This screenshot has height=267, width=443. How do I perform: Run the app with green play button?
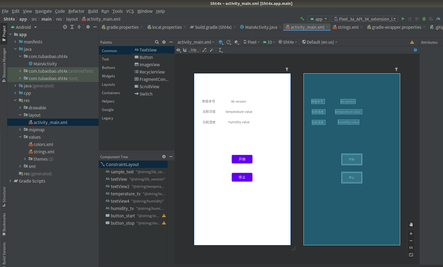click(x=403, y=19)
